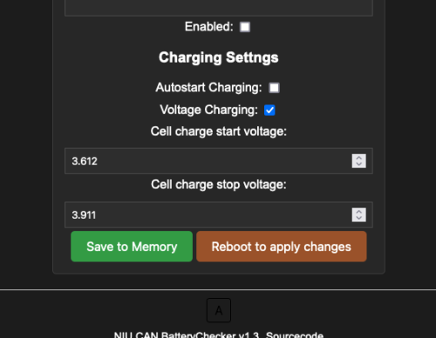This screenshot has height=338, width=436.
Task: Decrease cell charge stop voltage with down arrow
Action: (359, 218)
